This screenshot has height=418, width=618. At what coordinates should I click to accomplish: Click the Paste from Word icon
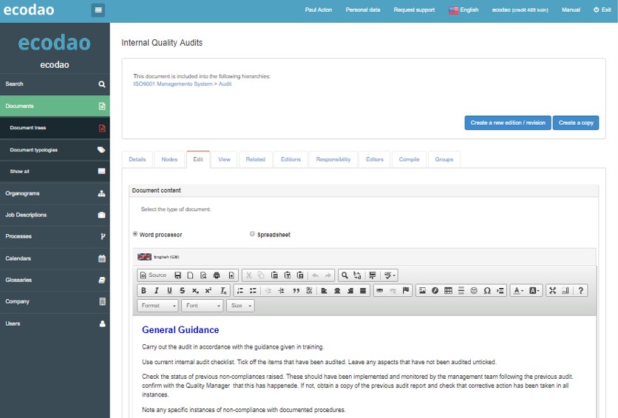300,275
